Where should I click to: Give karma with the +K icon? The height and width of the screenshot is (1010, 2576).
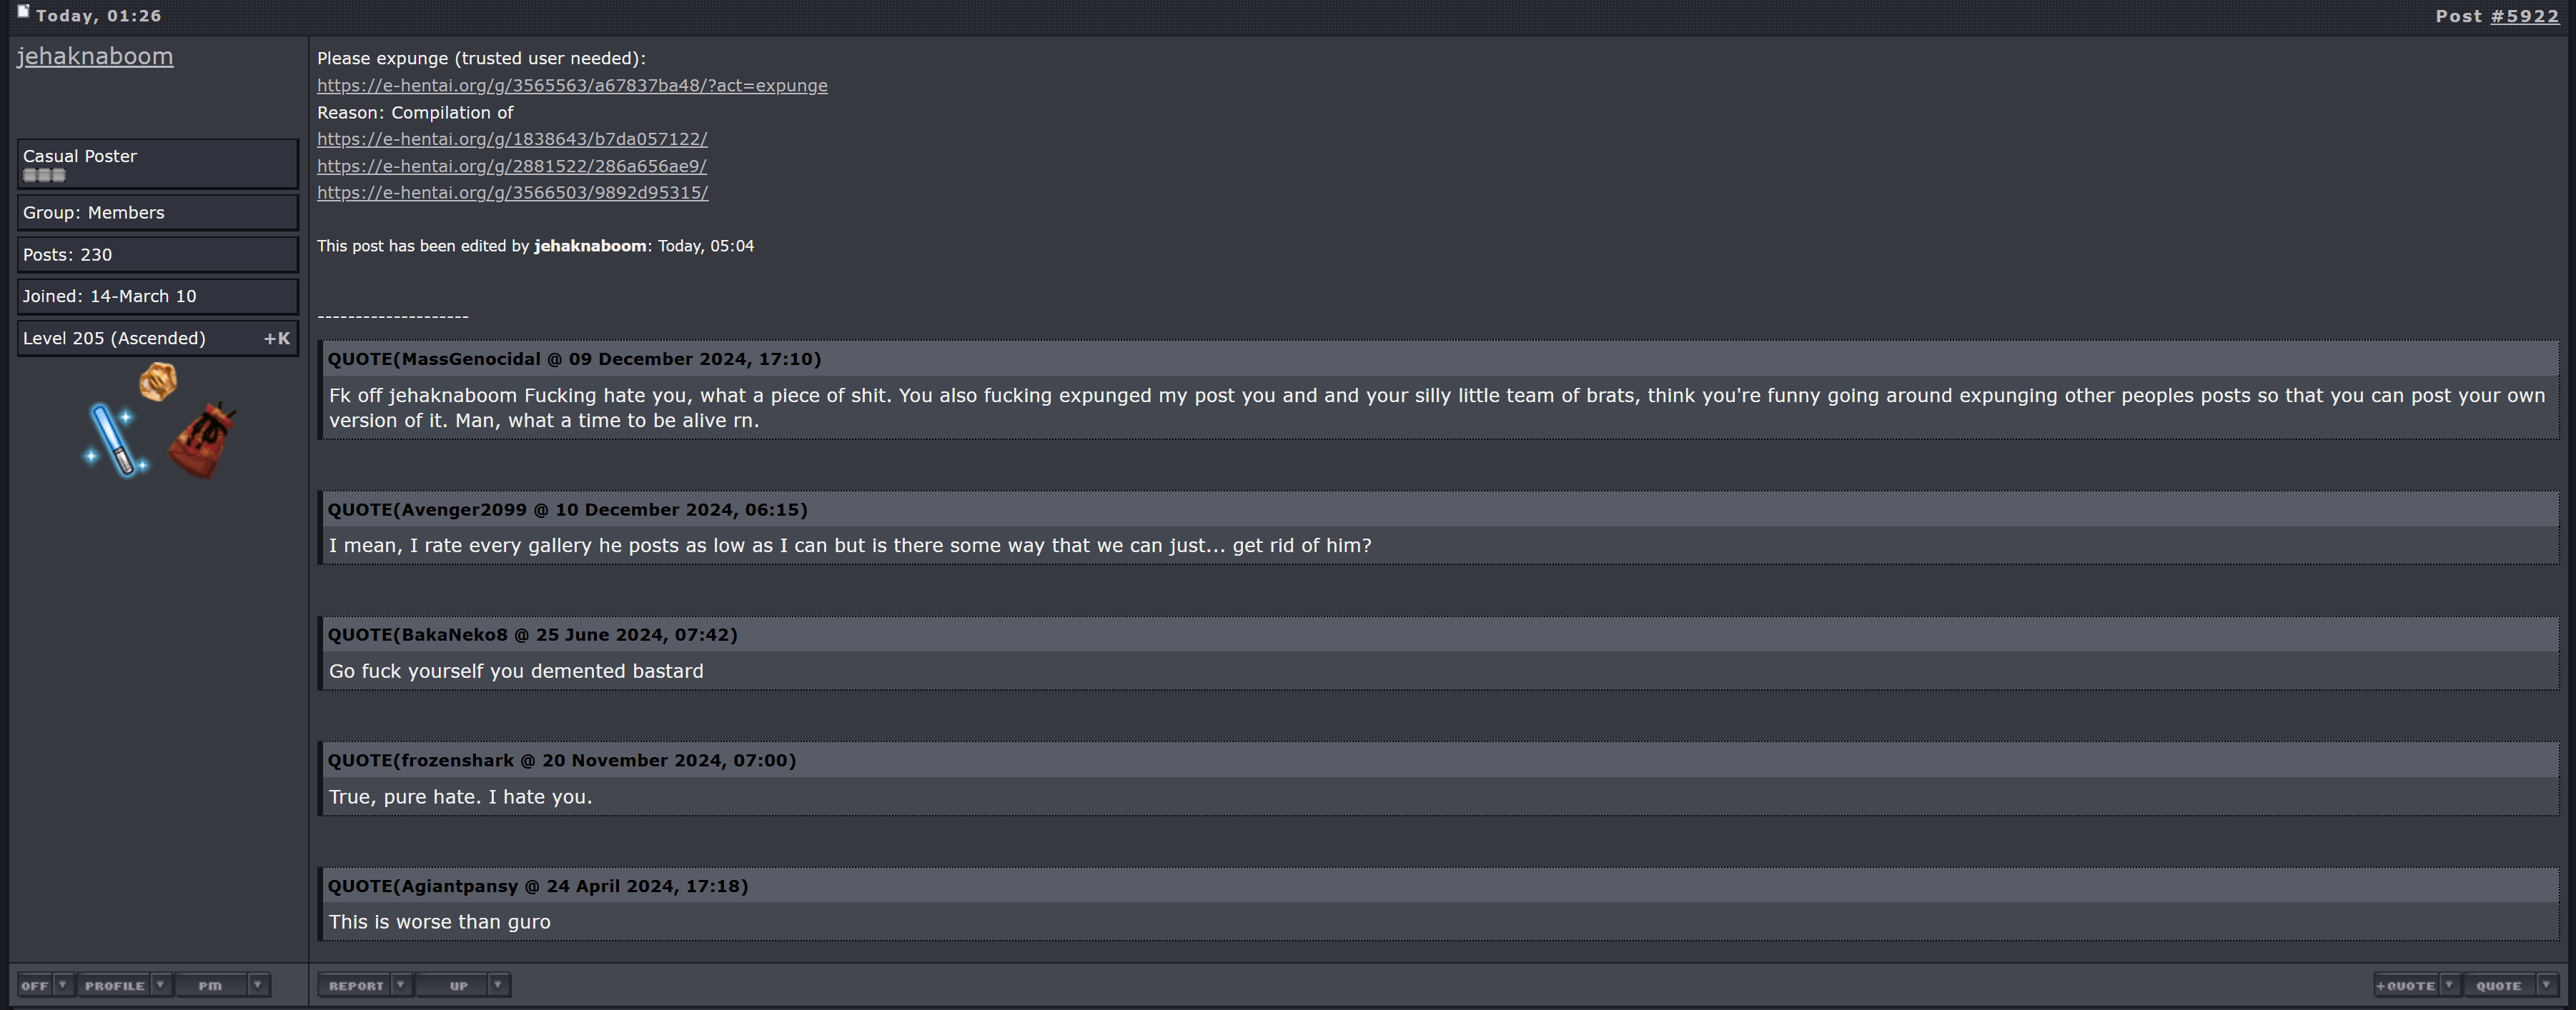coord(277,339)
